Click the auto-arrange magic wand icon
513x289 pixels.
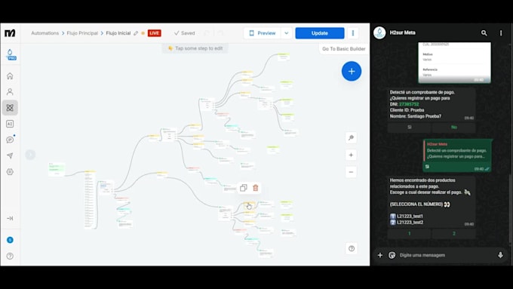point(351,137)
